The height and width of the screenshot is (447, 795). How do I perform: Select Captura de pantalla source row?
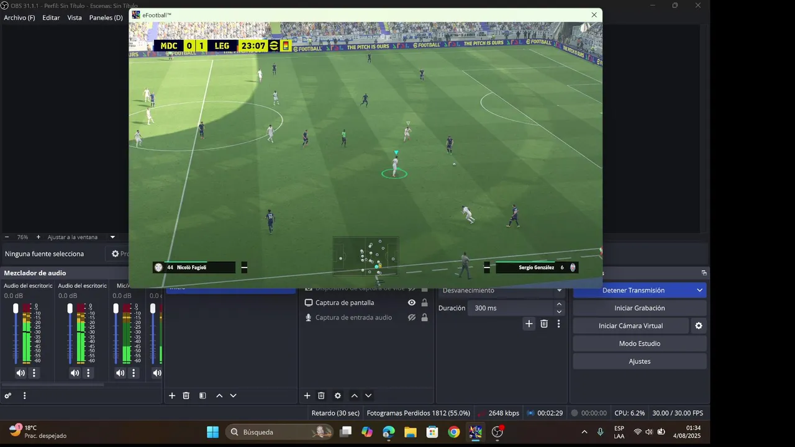pos(366,303)
